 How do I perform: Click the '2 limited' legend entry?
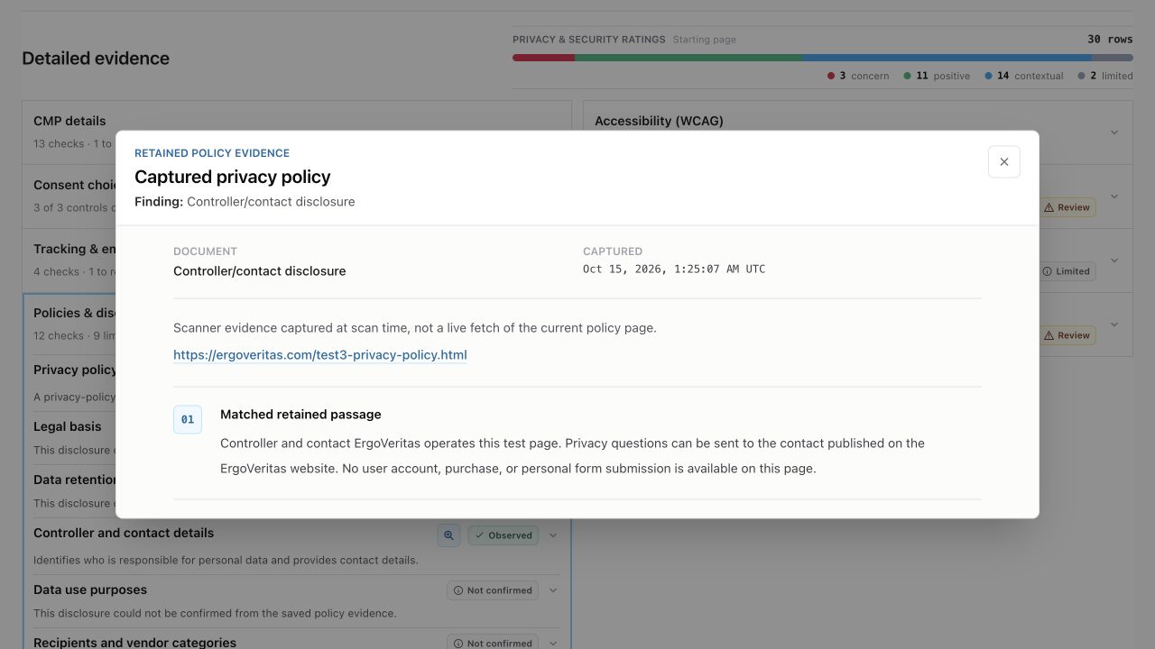(1105, 76)
